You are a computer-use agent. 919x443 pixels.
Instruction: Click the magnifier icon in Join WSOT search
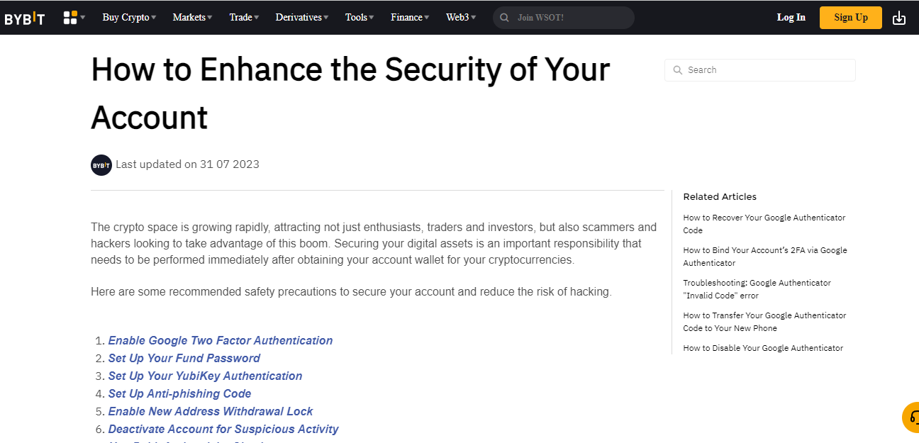[x=504, y=18]
